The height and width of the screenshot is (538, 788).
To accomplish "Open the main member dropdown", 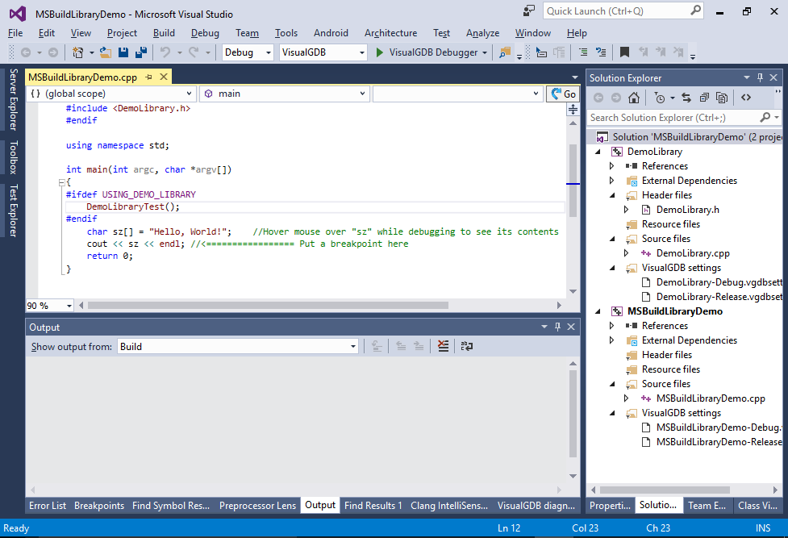I will coord(285,94).
